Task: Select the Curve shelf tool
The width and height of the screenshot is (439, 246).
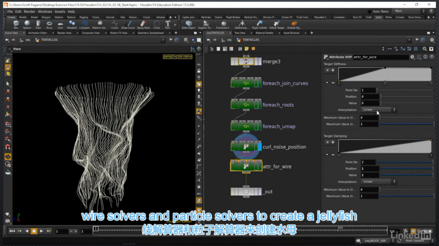Action: click(114, 25)
